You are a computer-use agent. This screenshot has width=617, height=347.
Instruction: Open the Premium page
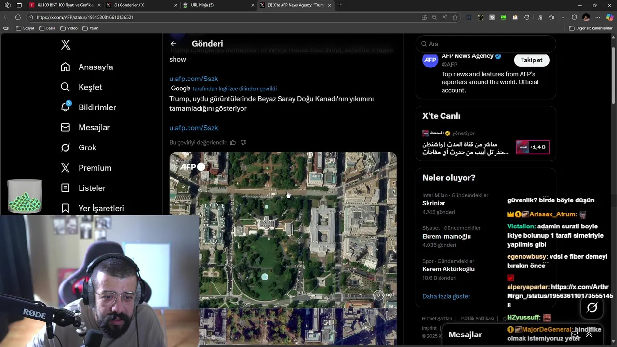coord(86,168)
